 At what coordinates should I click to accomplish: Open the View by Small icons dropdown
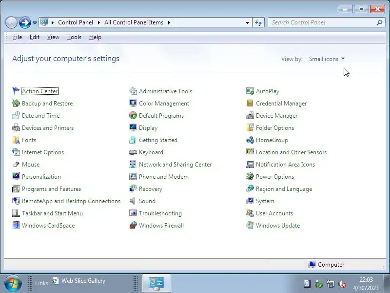tap(327, 59)
